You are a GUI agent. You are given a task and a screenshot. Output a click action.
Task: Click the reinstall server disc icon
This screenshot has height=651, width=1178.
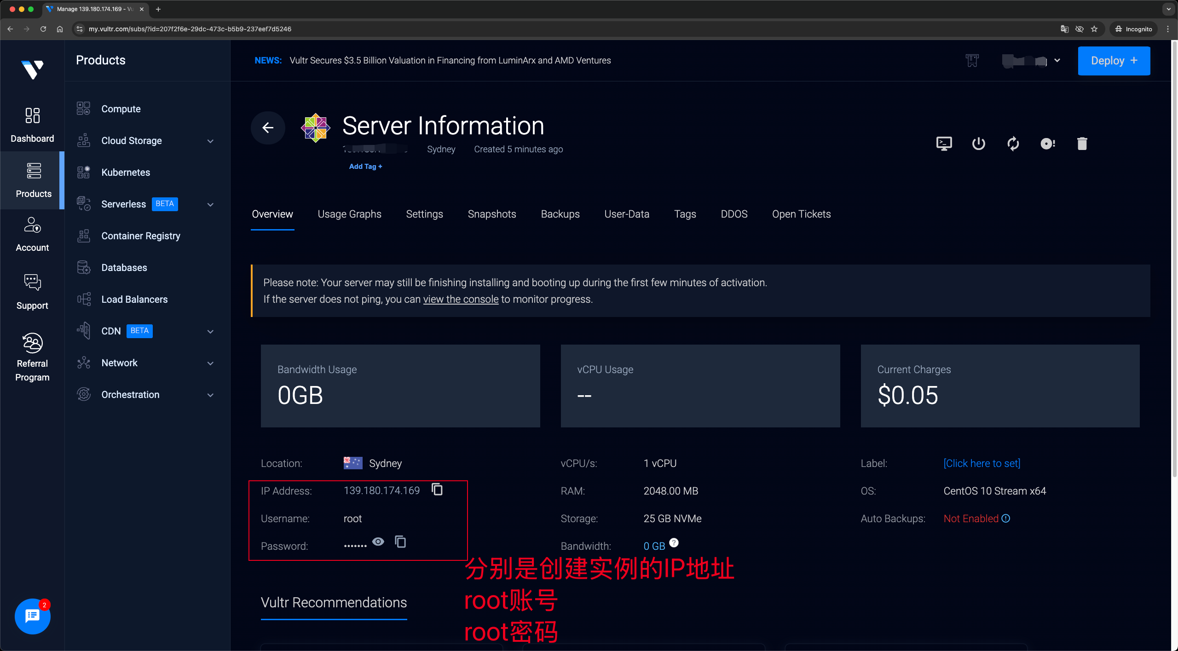point(1047,144)
